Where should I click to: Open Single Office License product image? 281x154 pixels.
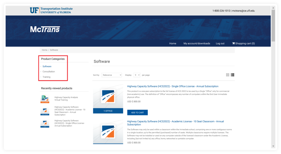[108, 98]
